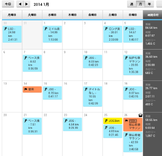This screenshot has width=162, height=156.
Task: Click running icon on 松戸七草マラソン entry
Action: 126,58
